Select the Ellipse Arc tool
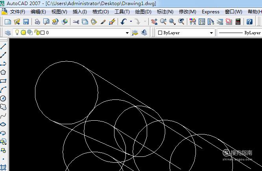 [3, 133]
